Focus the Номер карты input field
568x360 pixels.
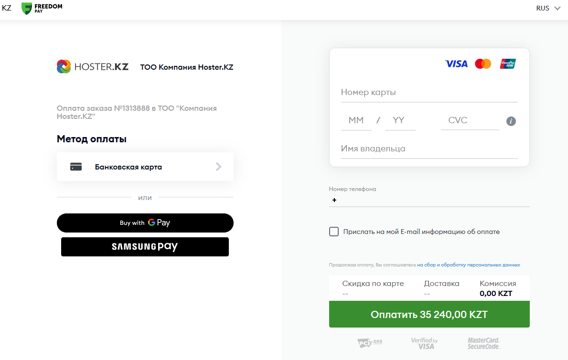pos(429,93)
